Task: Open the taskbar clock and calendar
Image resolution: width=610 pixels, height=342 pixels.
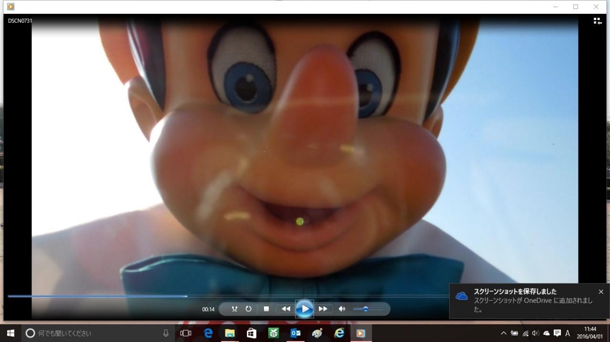Action: pyautogui.click(x=590, y=332)
